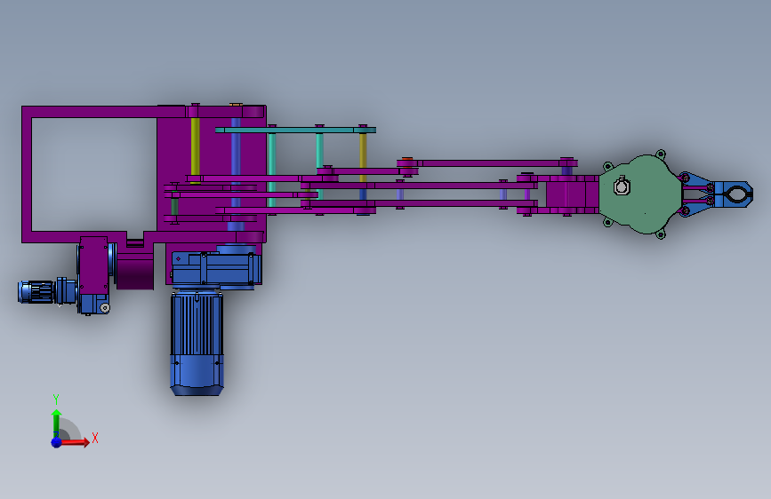Click the red X axis arrow of triad
This screenshot has height=499, width=771.
tap(75, 442)
